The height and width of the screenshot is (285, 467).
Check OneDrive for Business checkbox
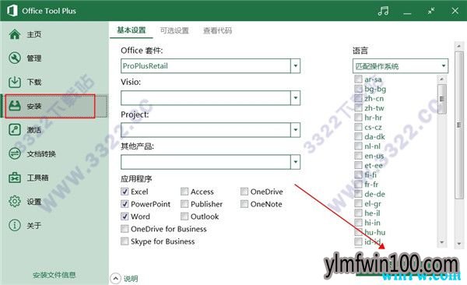(x=125, y=229)
